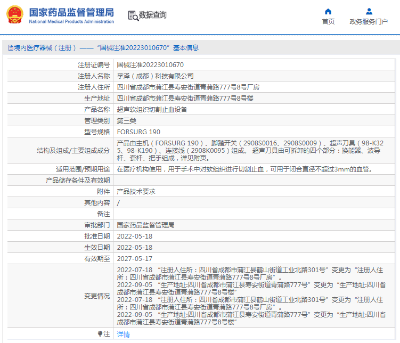Screen dimensions: 400x343
Task: Click the 型号规格 row label
Action: (97, 132)
